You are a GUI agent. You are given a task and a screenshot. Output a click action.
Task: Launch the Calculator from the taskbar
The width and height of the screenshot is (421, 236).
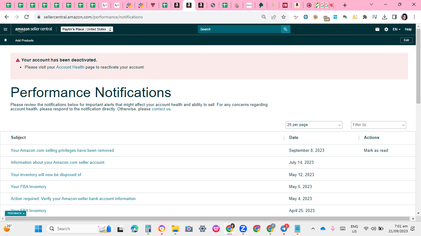[x=148, y=229]
